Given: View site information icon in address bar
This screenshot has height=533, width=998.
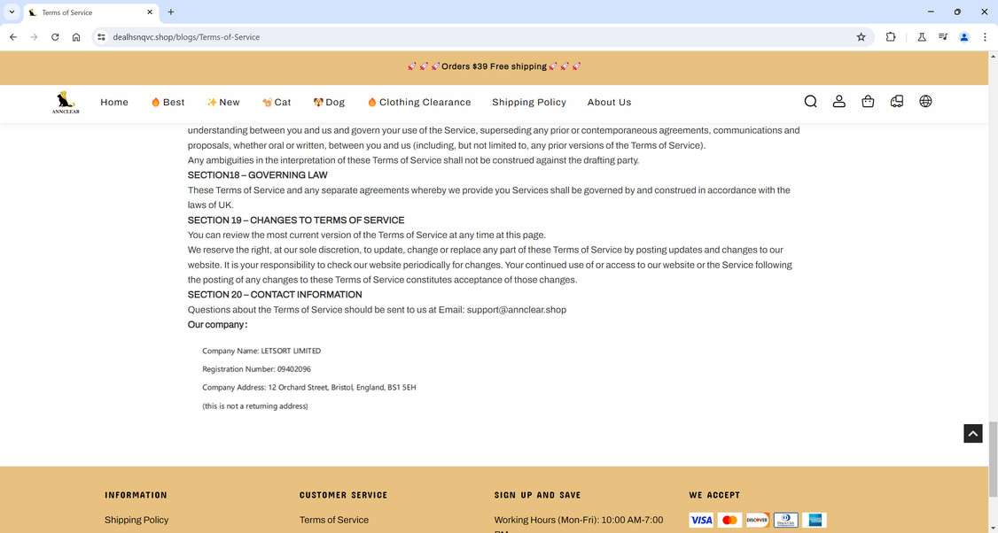Looking at the screenshot, I should [101, 37].
